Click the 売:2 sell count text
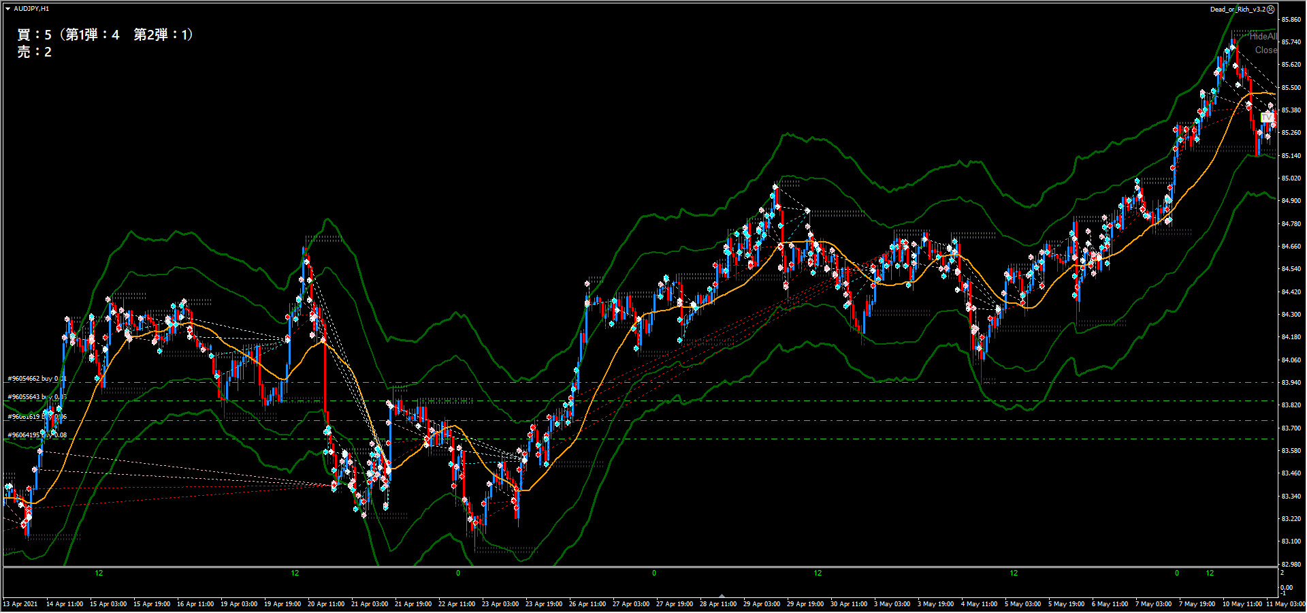 coord(35,52)
